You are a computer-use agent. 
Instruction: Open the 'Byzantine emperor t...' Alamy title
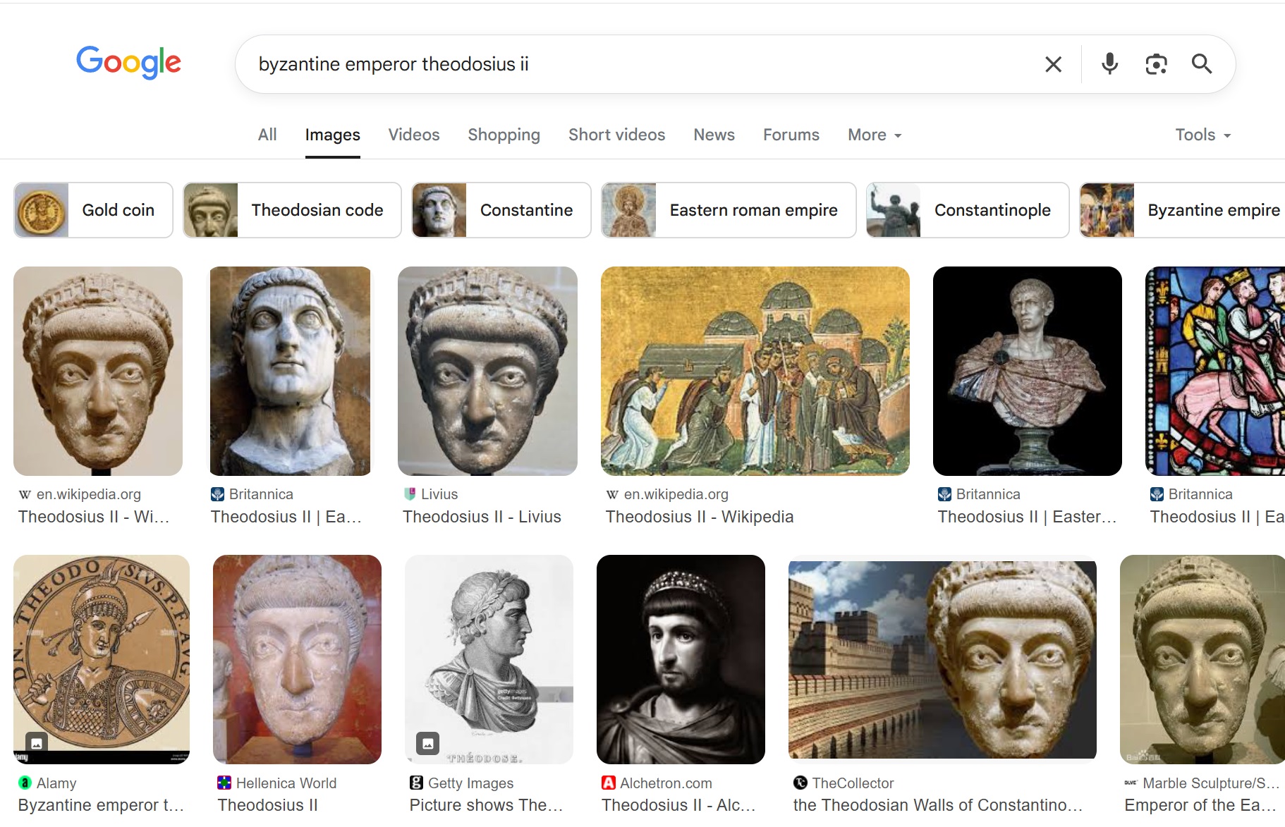pos(101,805)
